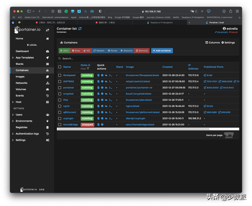The width and height of the screenshot is (252, 206).
Task: Collapse sidebar using the toggle arrows icon
Action: pos(47,30)
